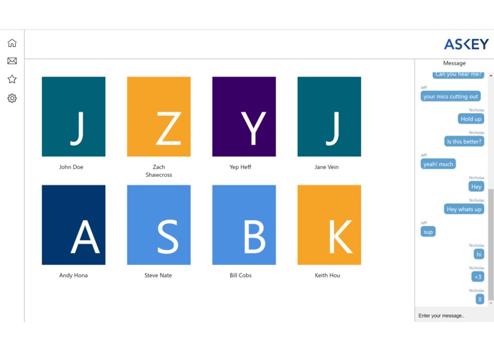The width and height of the screenshot is (494, 351).
Task: Open the settings gear icon
Action: (12, 98)
